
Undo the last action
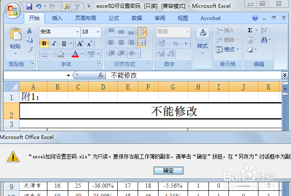click(38, 7)
